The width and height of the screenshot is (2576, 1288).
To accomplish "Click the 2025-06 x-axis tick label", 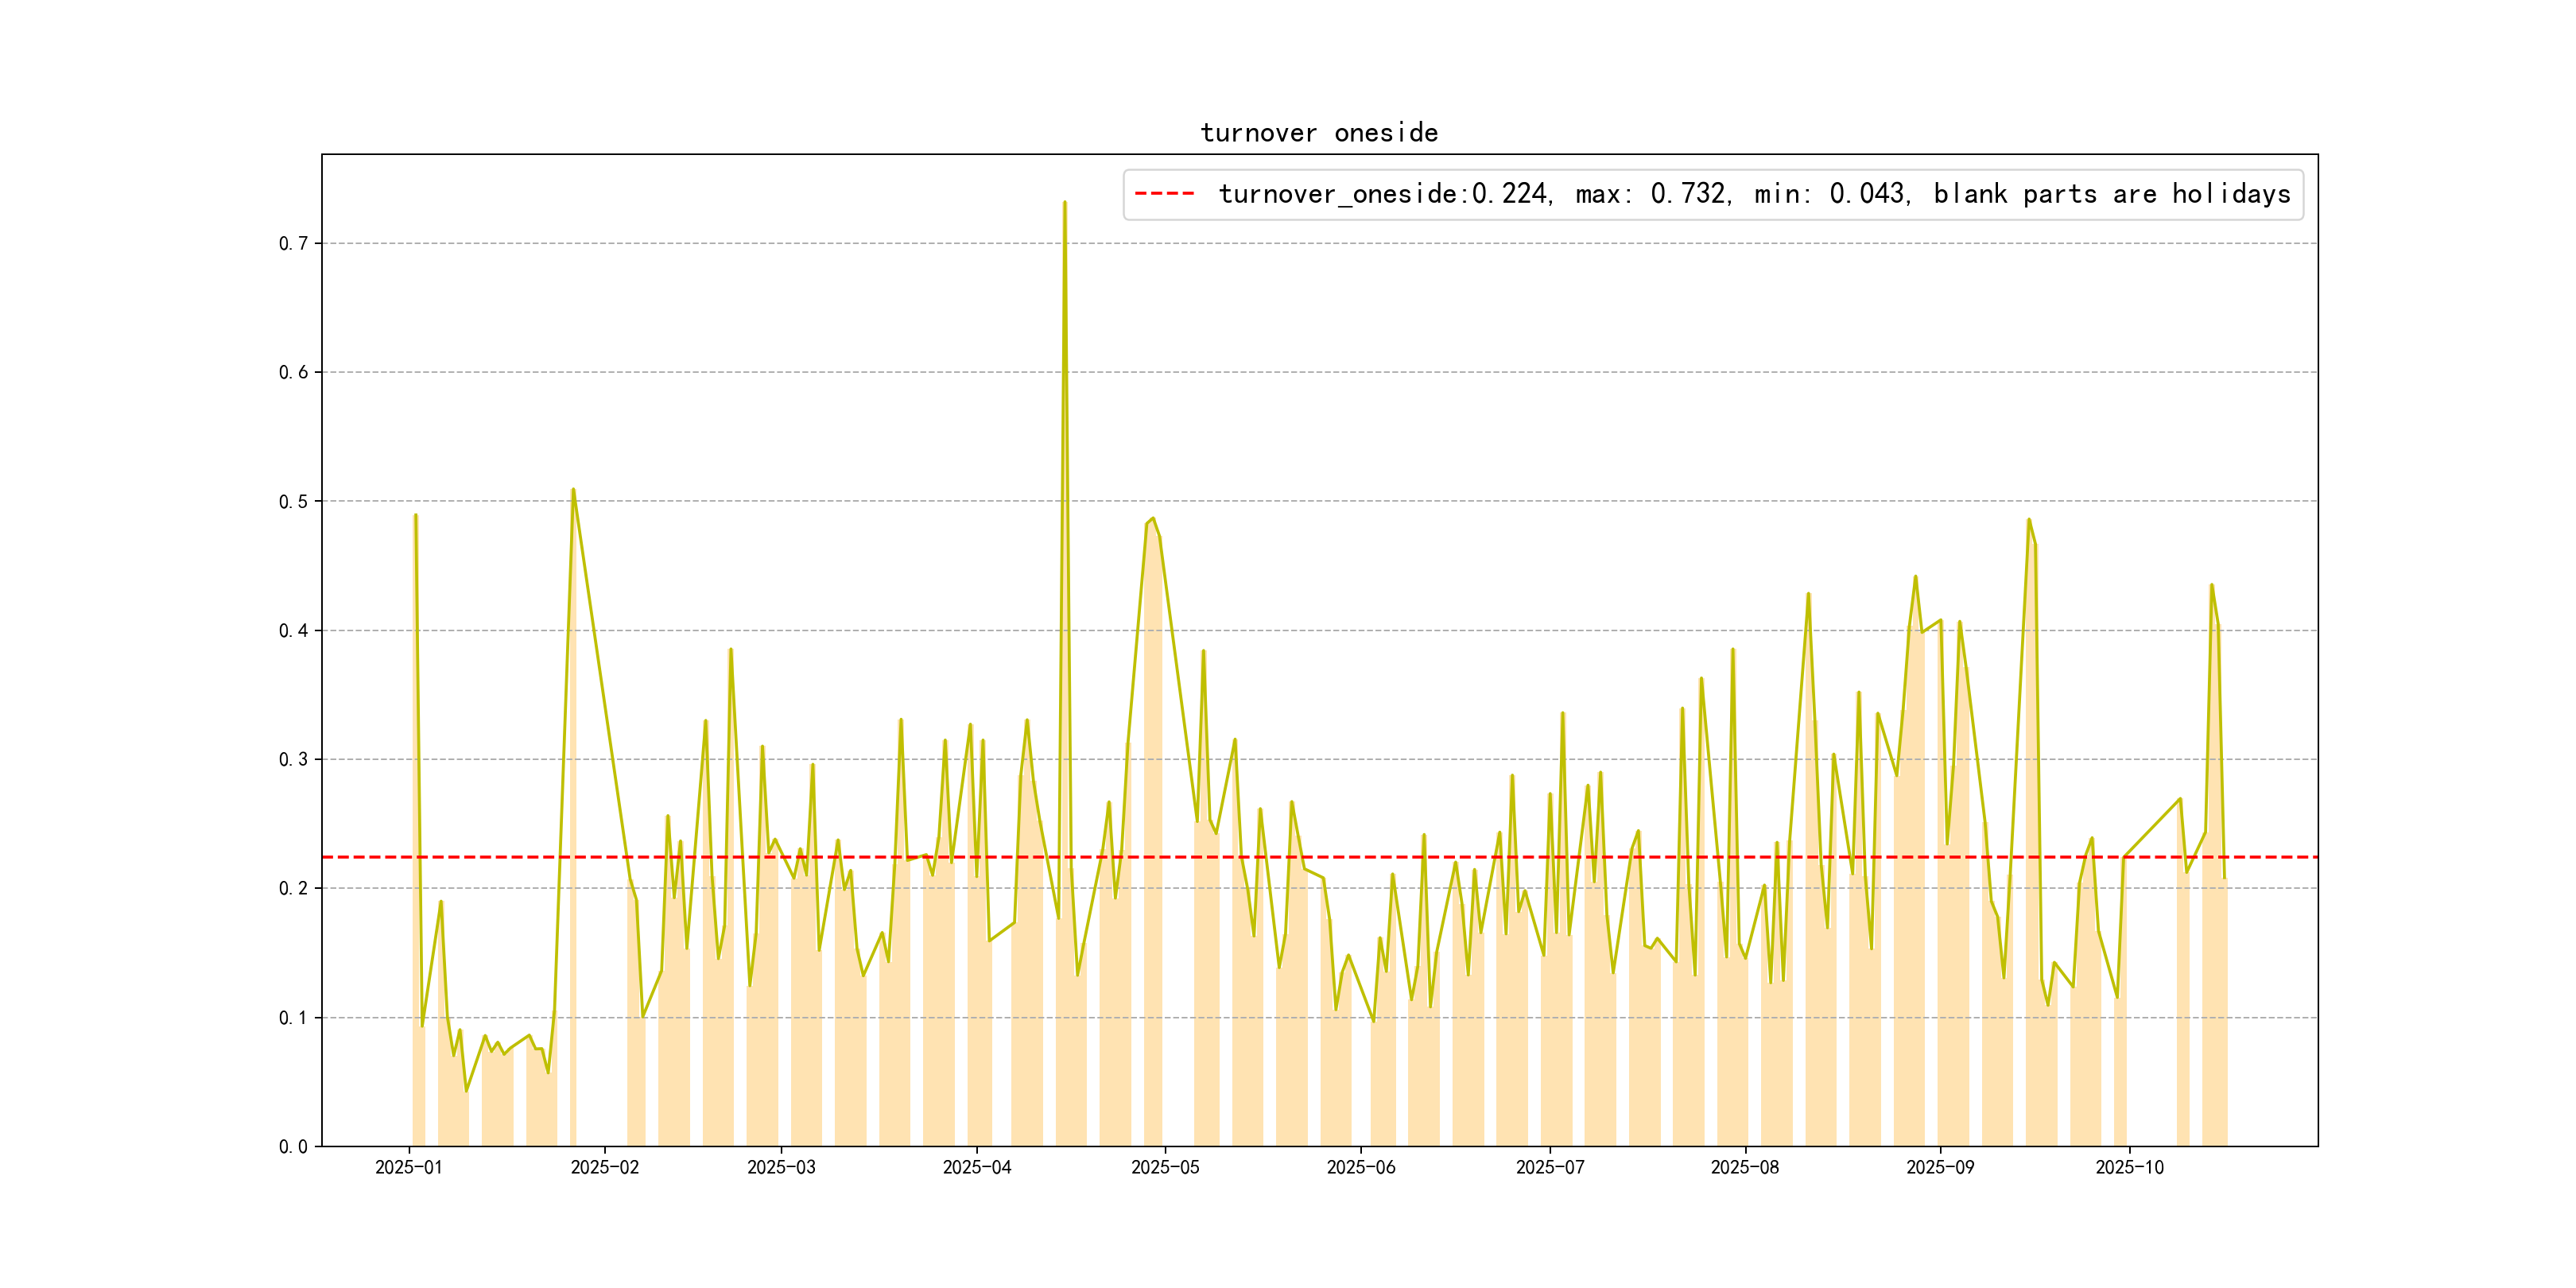I will pyautogui.click(x=1361, y=1168).
